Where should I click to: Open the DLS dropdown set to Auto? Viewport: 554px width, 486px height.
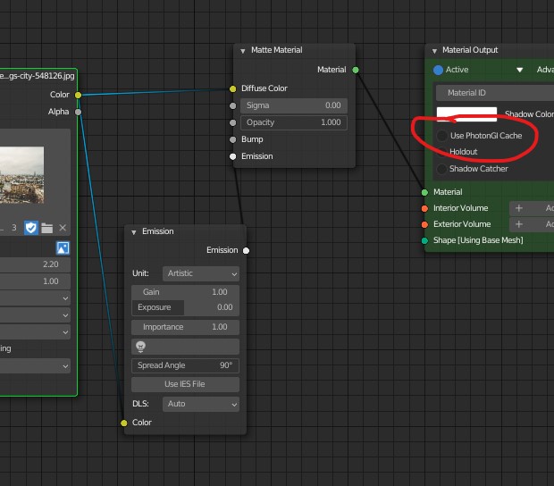coord(200,404)
